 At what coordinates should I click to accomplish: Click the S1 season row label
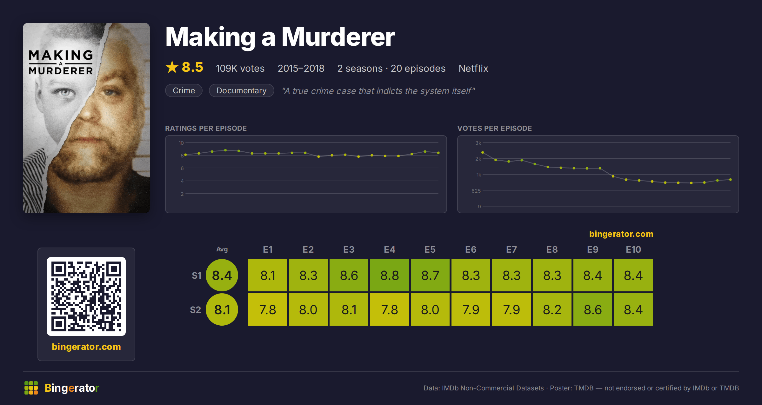197,276
